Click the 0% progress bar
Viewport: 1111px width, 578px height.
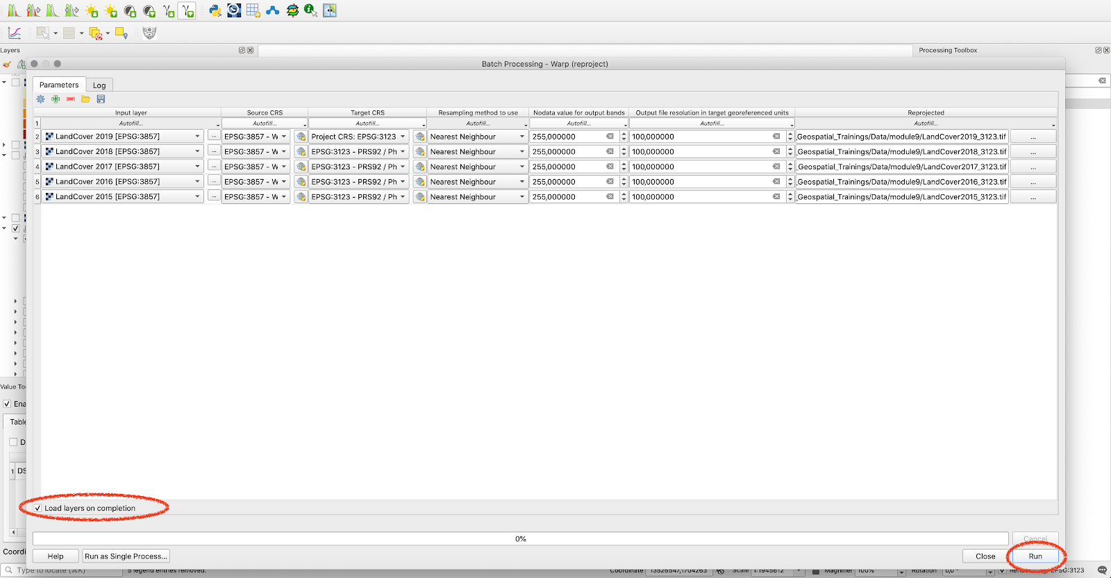click(x=520, y=538)
